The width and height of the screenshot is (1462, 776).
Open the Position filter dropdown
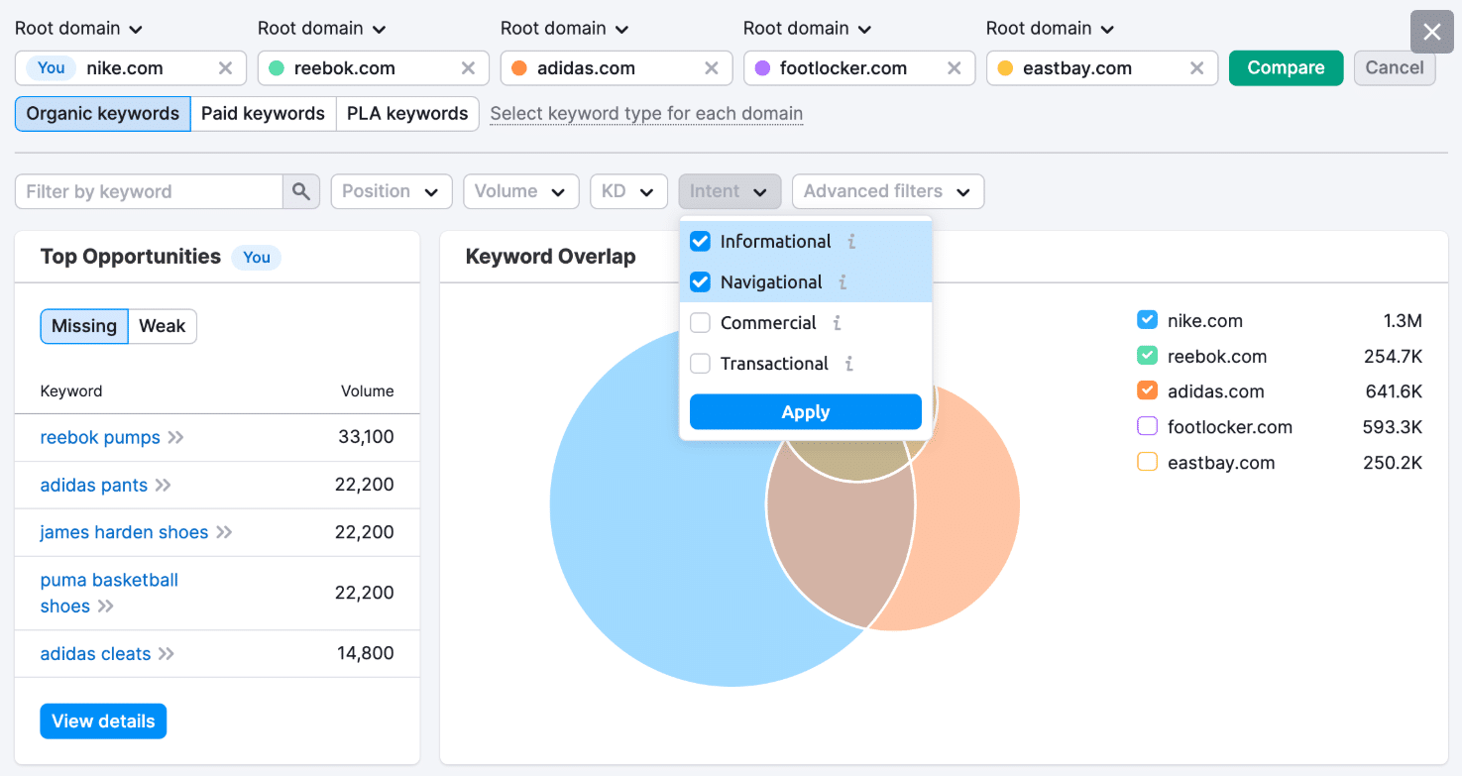(x=392, y=191)
